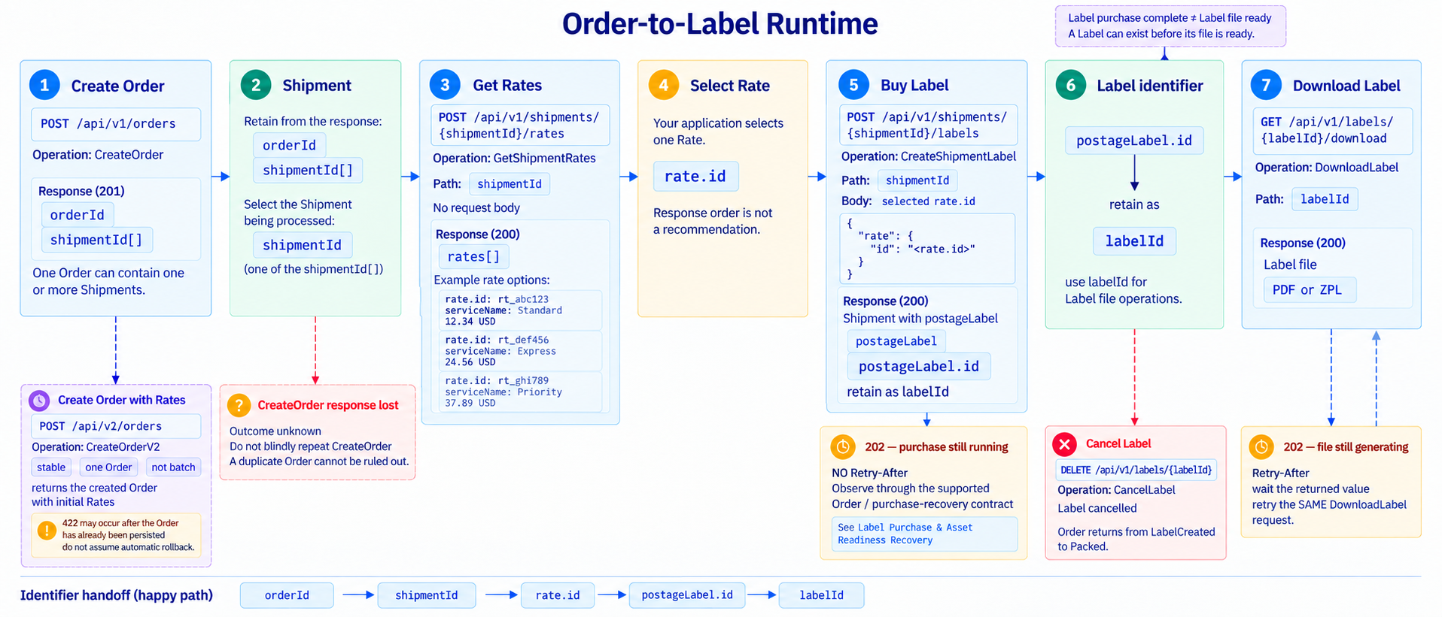Click the labelId chip under retain as
This screenshot has width=1442, height=617.
coord(1134,241)
